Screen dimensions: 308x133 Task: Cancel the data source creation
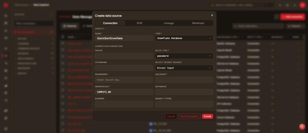(x=171, y=116)
